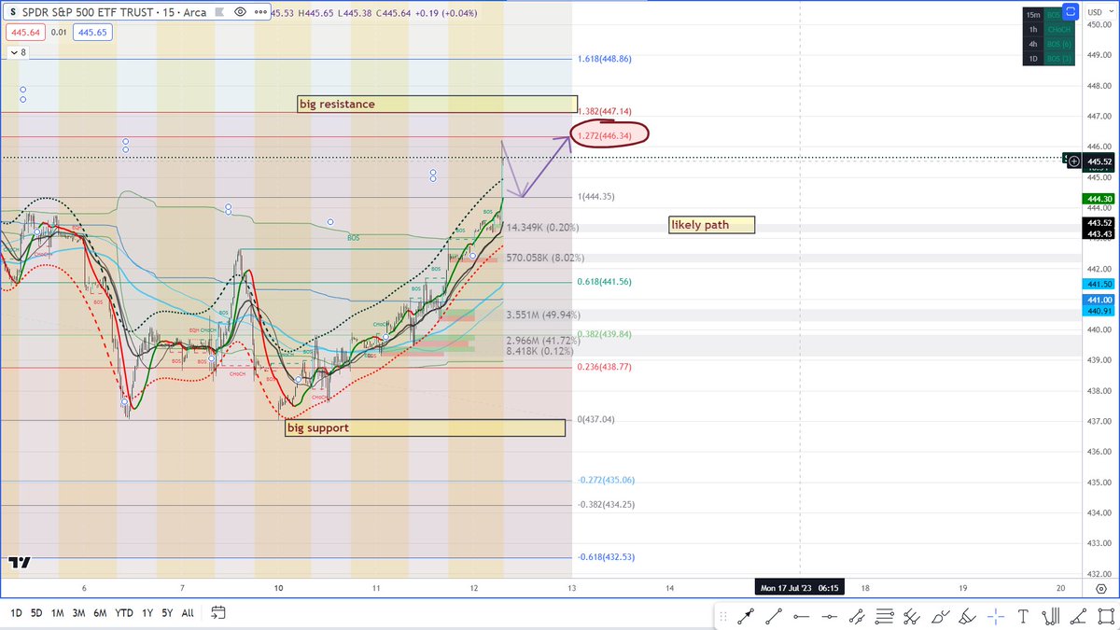
Task: Click the TradingView logo on the chart
Action: [18, 563]
